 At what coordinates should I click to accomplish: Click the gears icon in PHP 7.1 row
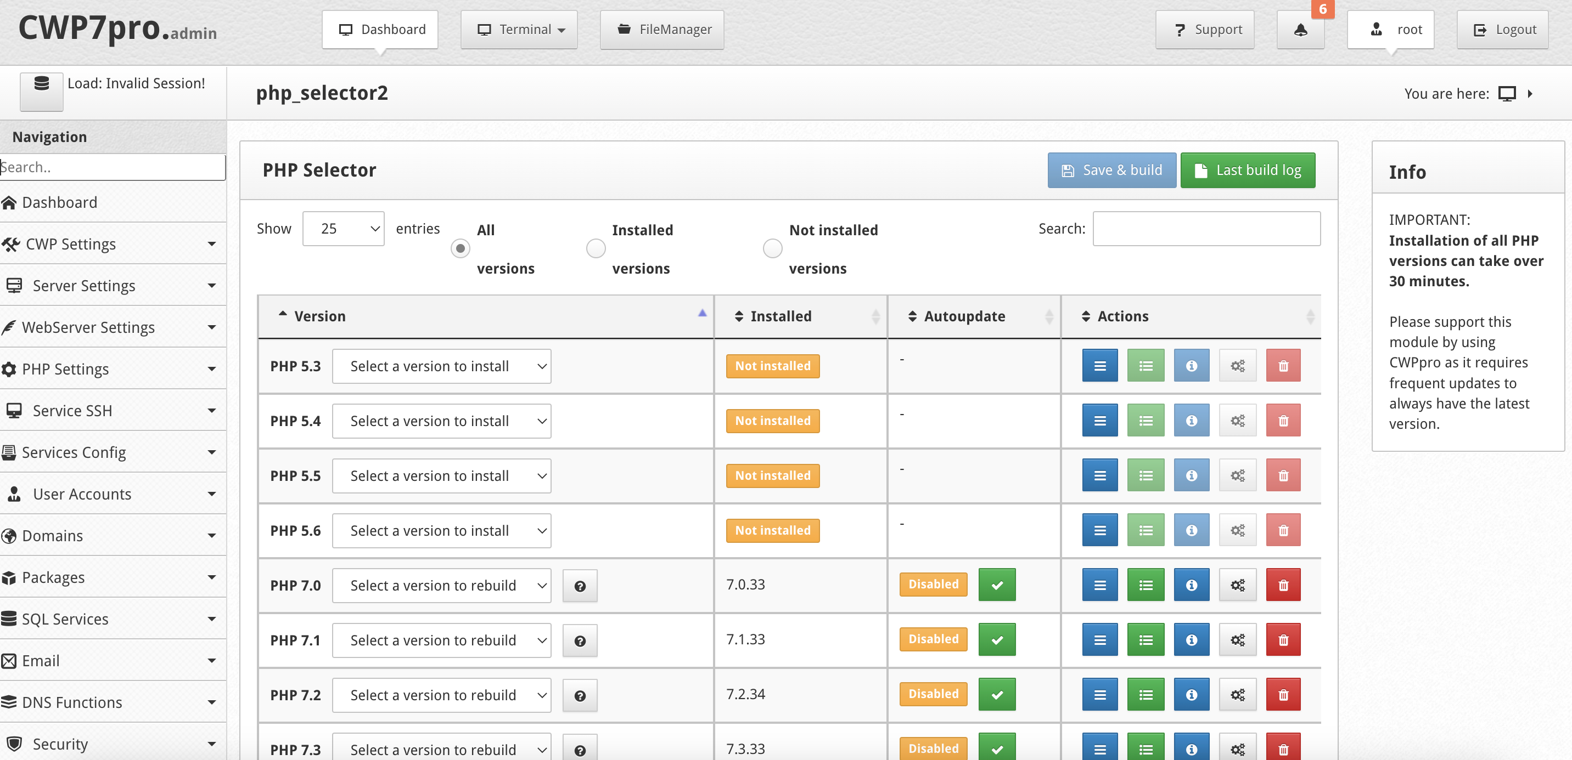pos(1237,640)
